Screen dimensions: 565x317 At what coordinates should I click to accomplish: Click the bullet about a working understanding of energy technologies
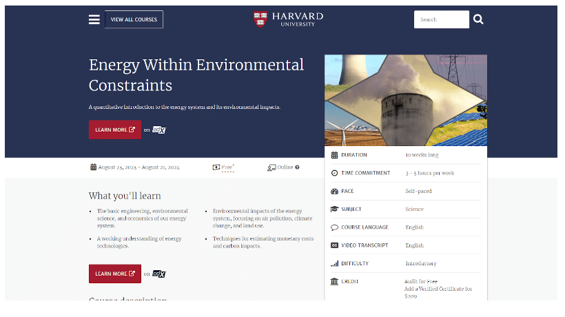pos(139,242)
